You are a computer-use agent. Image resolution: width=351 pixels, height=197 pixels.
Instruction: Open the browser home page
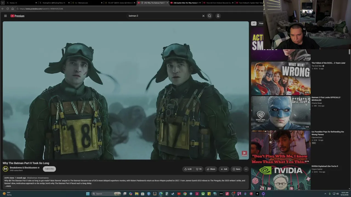pyautogui.click(x=12, y=9)
